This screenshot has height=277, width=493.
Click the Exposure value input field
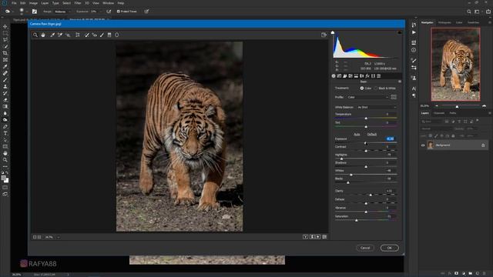(x=391, y=138)
